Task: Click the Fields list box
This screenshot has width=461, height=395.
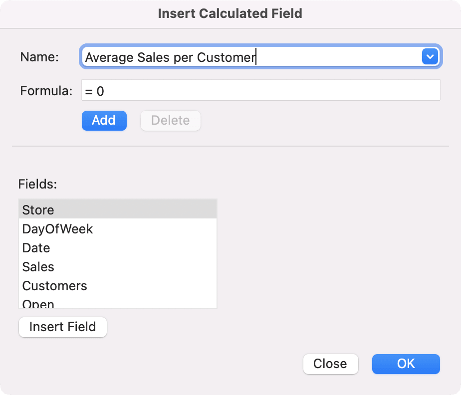Action: point(118,254)
